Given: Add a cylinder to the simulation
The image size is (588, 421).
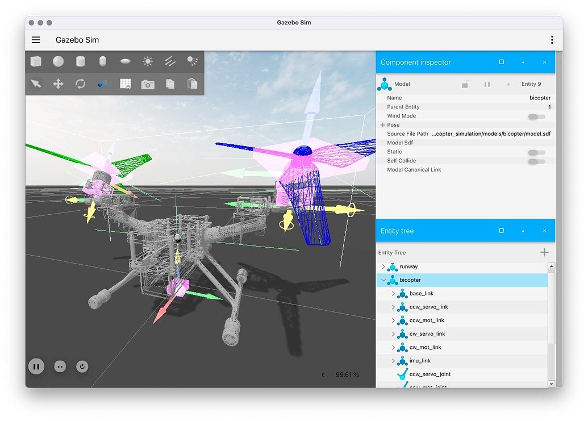Looking at the screenshot, I should 80,61.
